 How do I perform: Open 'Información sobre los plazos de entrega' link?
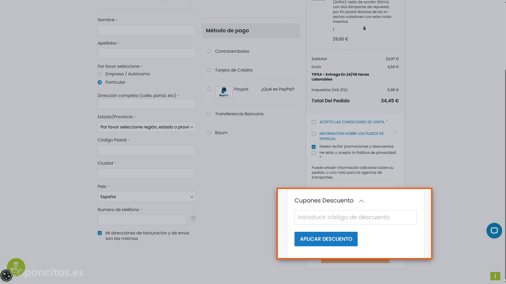point(352,136)
